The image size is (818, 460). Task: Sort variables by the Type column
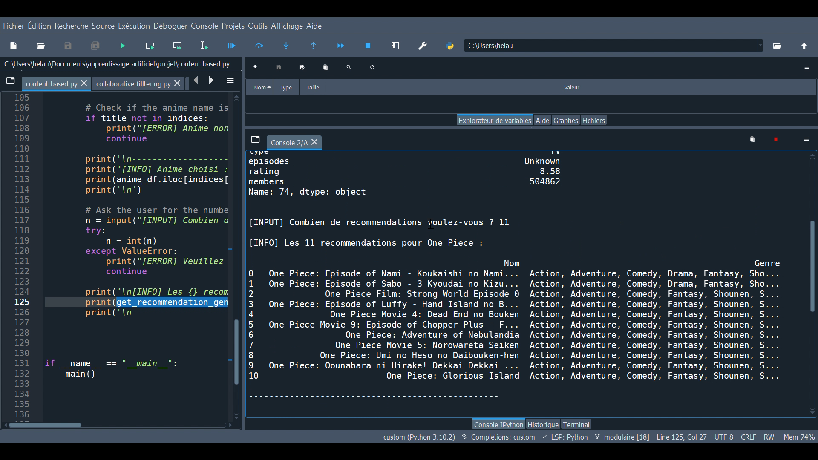click(286, 87)
